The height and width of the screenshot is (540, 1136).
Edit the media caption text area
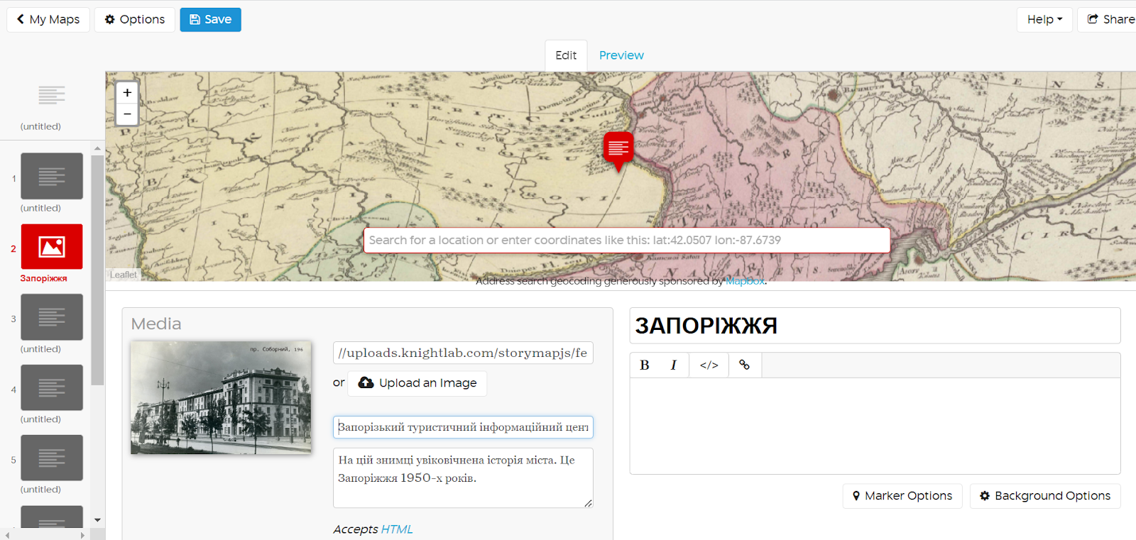[463, 478]
